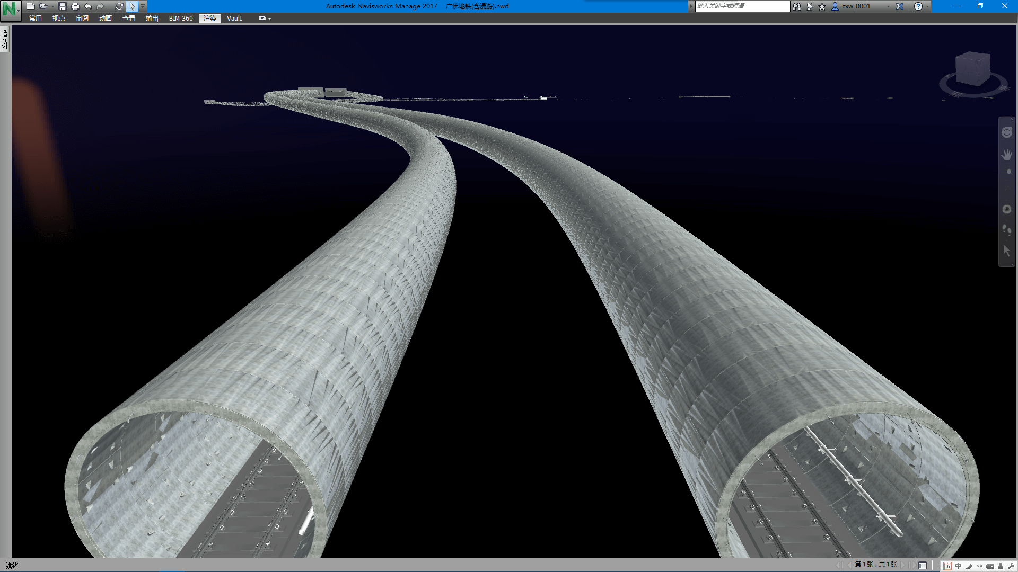Undo the last action
1018x572 pixels.
pyautogui.click(x=88, y=6)
